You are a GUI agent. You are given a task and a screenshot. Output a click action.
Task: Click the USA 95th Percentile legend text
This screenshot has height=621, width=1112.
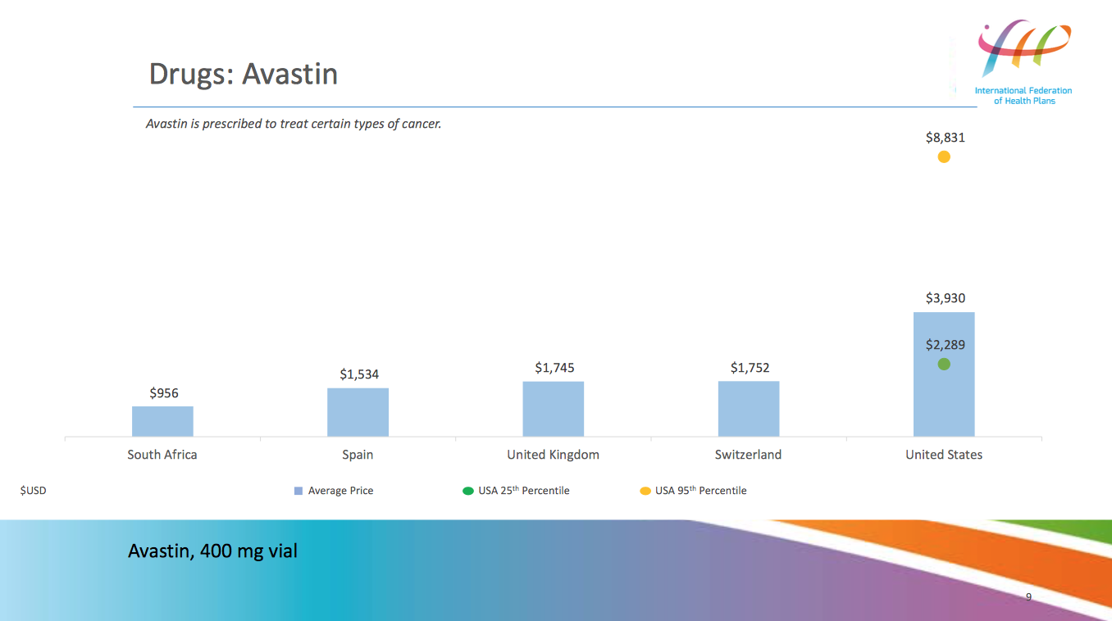[x=701, y=491]
